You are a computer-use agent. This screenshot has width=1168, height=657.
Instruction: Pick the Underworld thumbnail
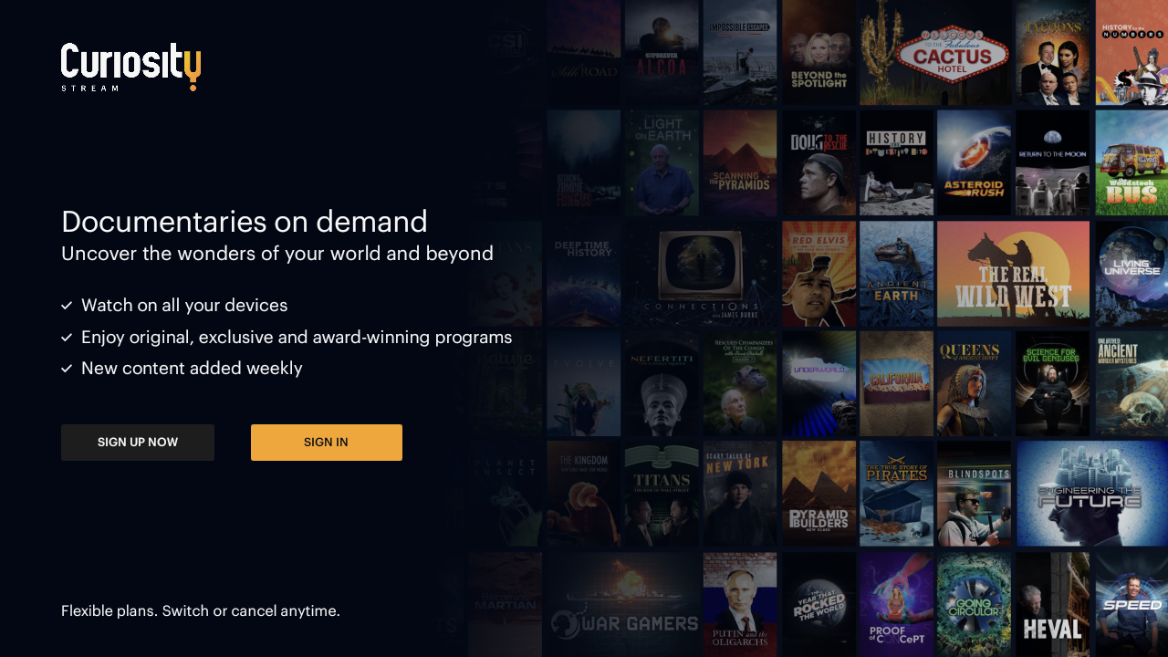pos(819,384)
